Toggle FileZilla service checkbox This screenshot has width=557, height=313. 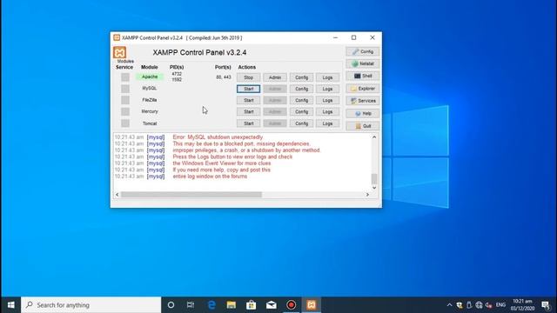pos(125,100)
